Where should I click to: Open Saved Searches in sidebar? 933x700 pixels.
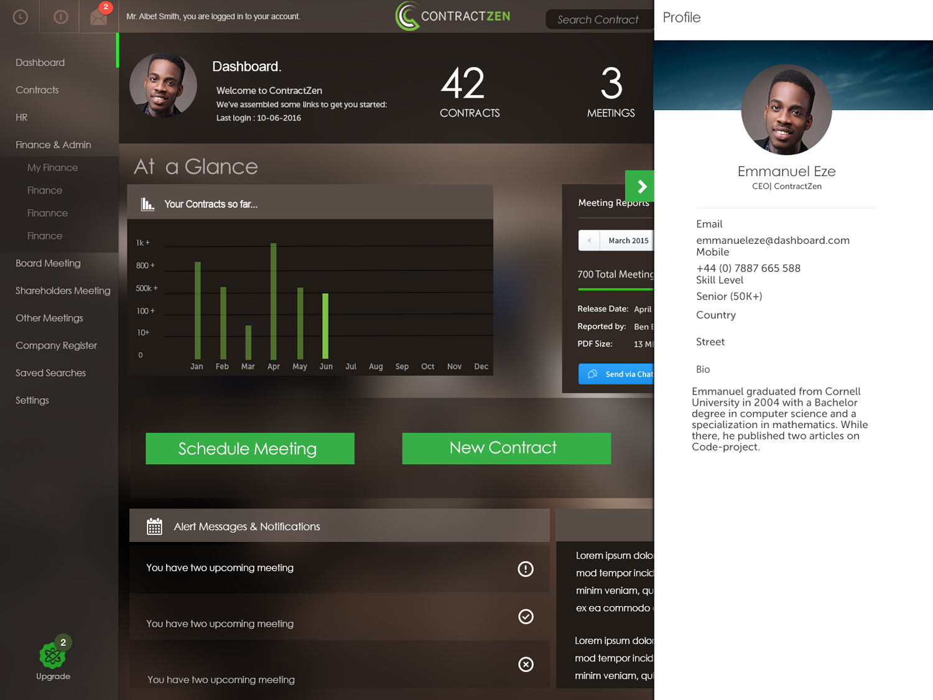(51, 373)
